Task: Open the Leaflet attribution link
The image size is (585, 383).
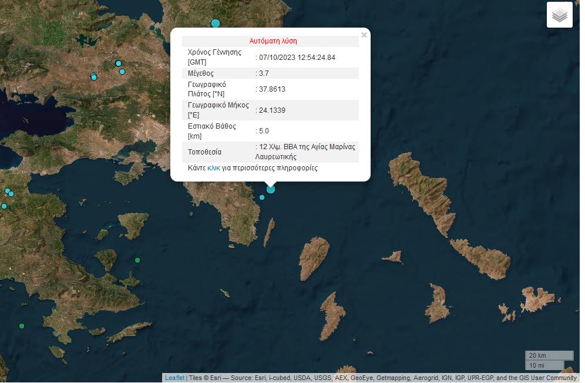Action: [174, 378]
